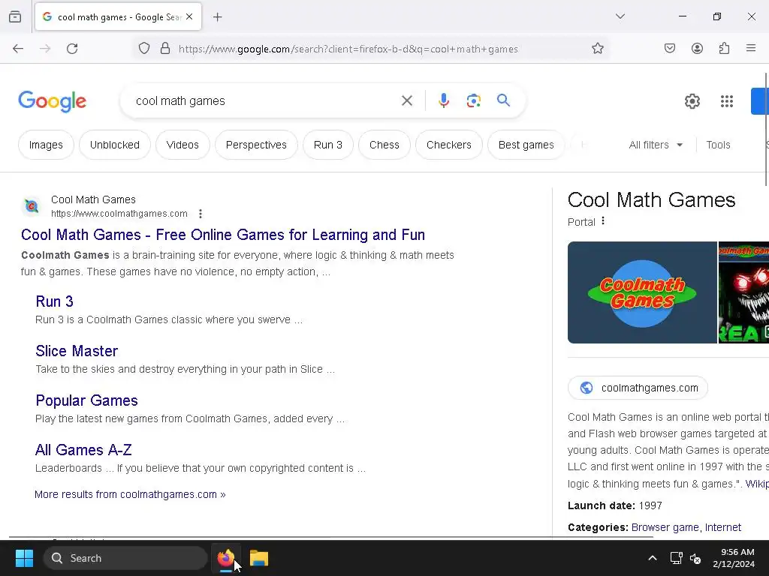Open Firefox from the taskbar
This screenshot has width=769, height=576.
tap(225, 558)
